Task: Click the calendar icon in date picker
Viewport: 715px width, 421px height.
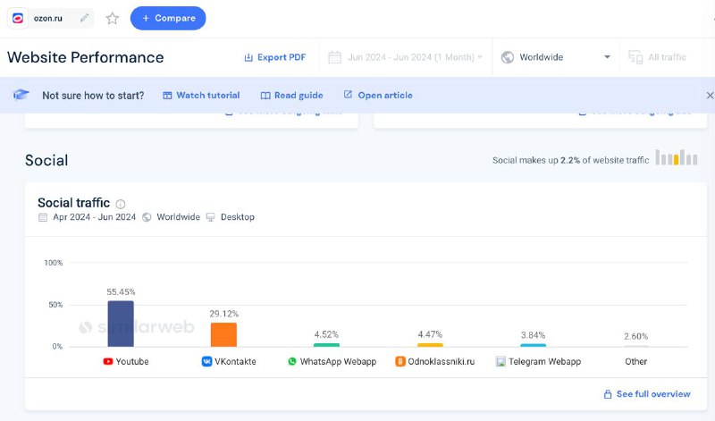Action: pos(334,57)
